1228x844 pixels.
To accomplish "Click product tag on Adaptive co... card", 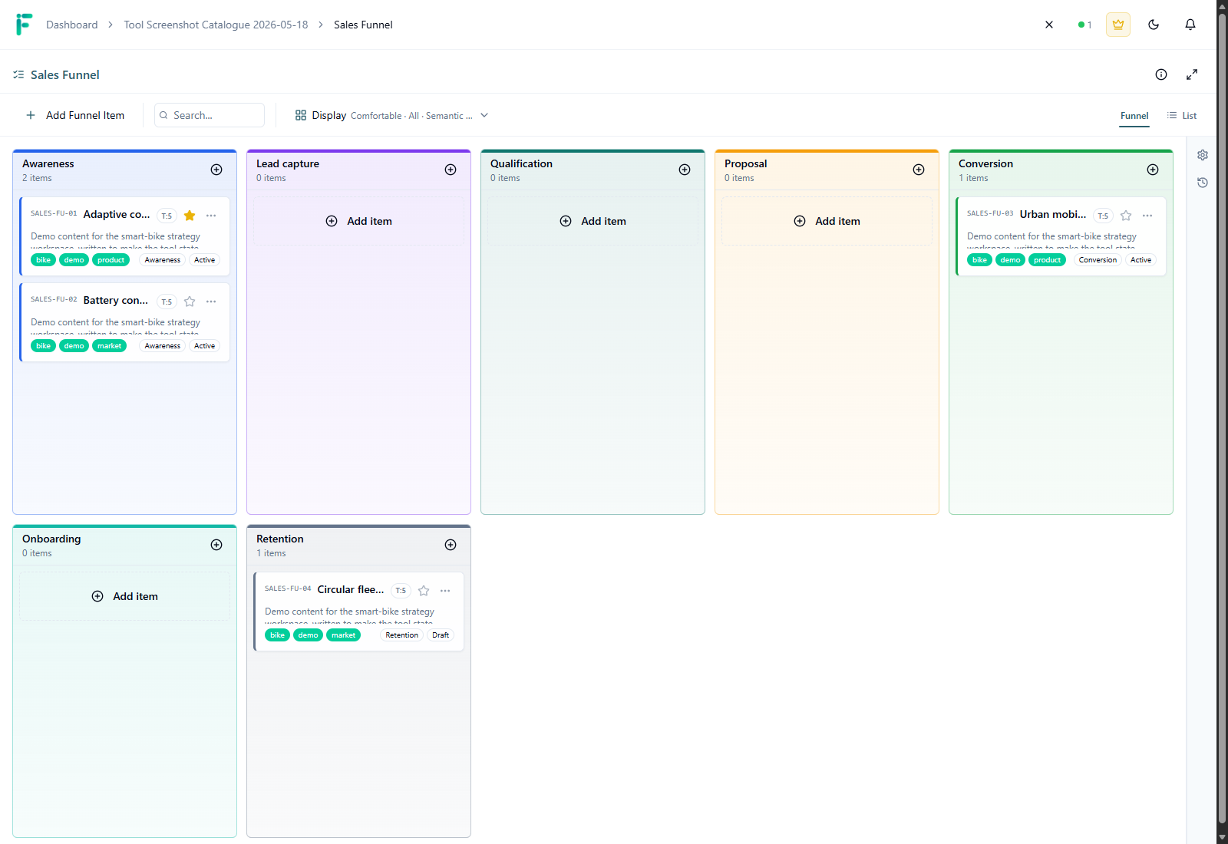I will click(x=111, y=260).
